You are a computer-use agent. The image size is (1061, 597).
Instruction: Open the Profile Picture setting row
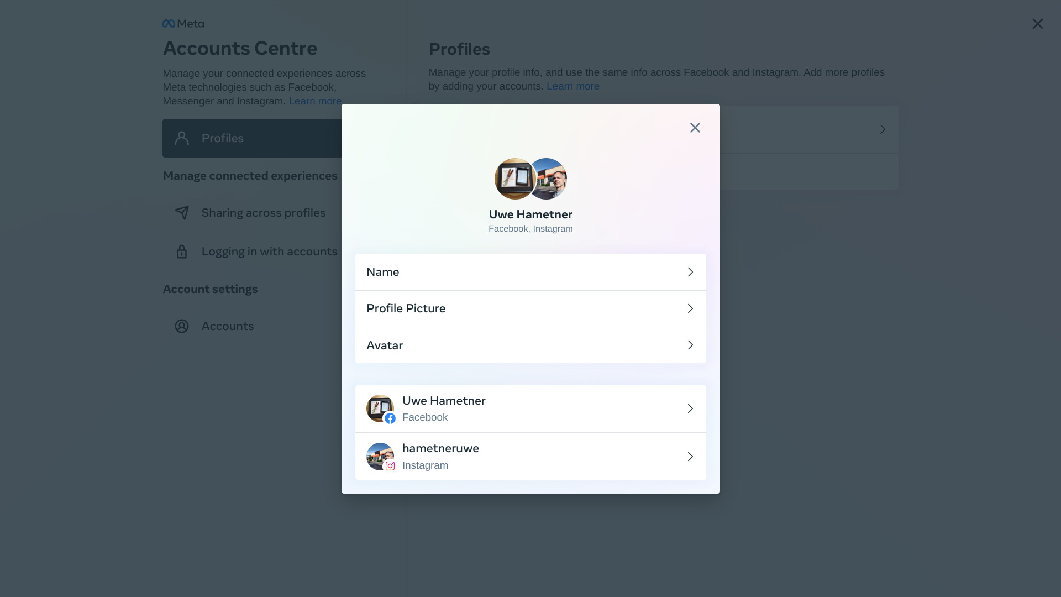530,308
